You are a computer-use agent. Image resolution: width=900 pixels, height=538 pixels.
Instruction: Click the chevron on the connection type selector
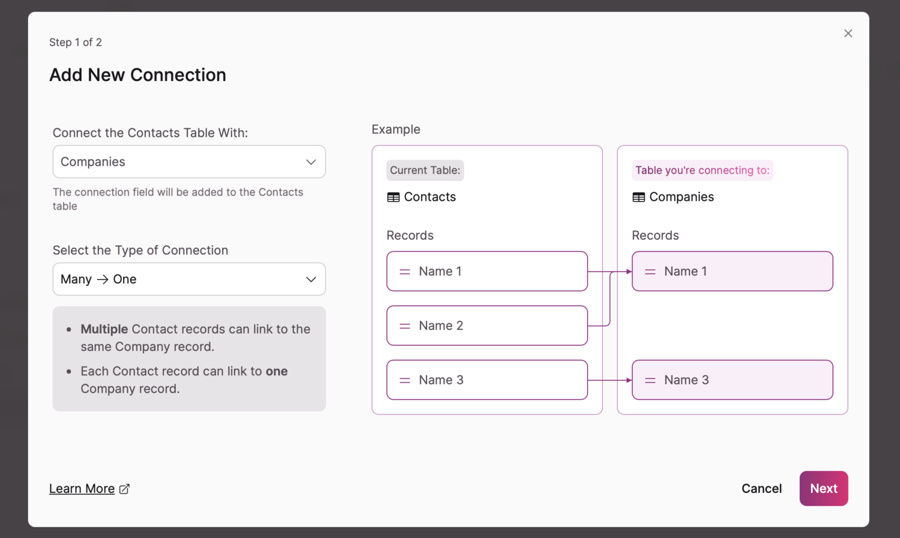[311, 279]
